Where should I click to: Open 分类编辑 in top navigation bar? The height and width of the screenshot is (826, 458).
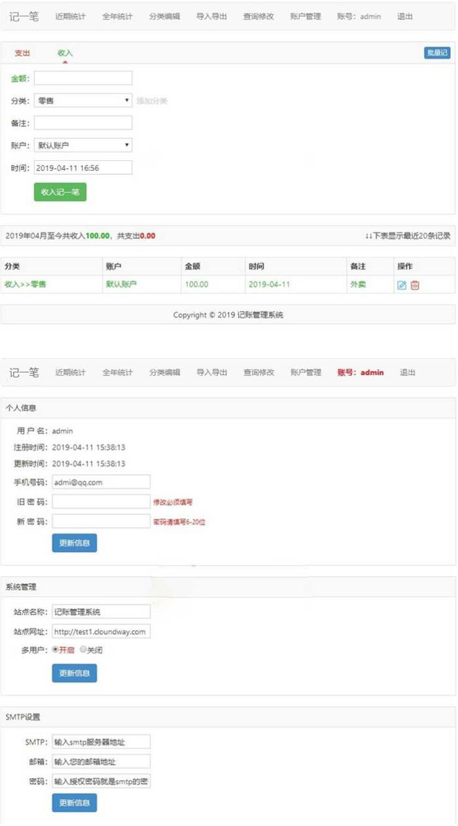pyautogui.click(x=164, y=16)
